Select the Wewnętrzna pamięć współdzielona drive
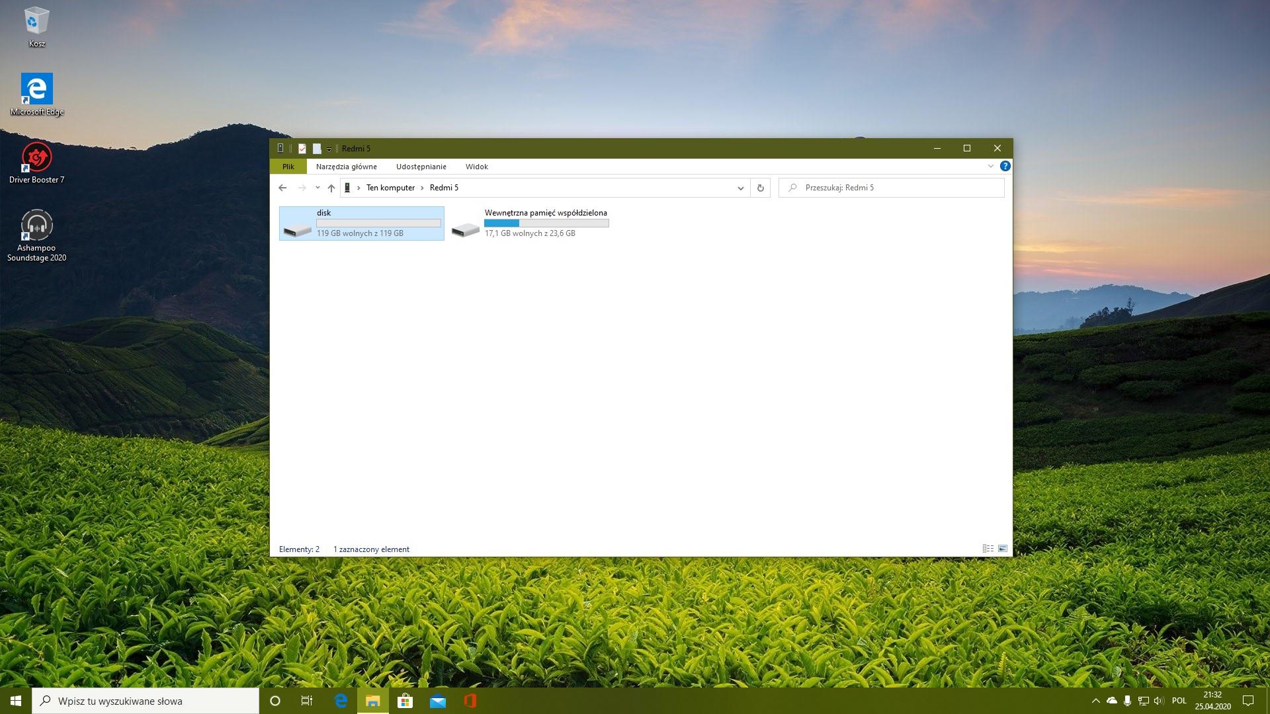1270x714 pixels. point(529,223)
